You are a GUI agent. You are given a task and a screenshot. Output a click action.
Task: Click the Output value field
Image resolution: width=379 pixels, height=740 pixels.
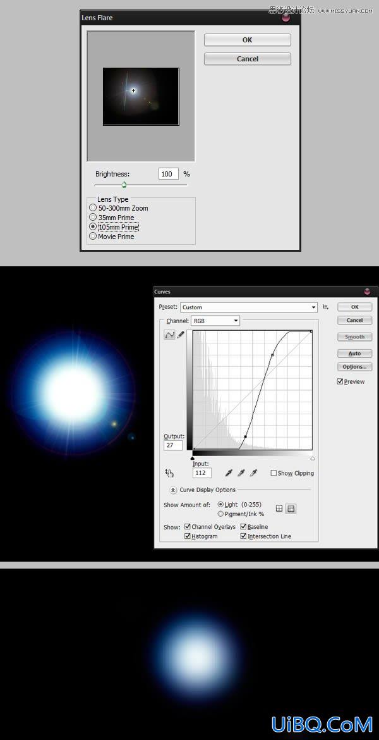point(173,445)
